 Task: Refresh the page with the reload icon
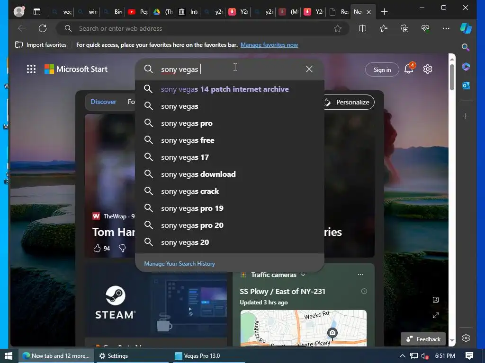(42, 28)
